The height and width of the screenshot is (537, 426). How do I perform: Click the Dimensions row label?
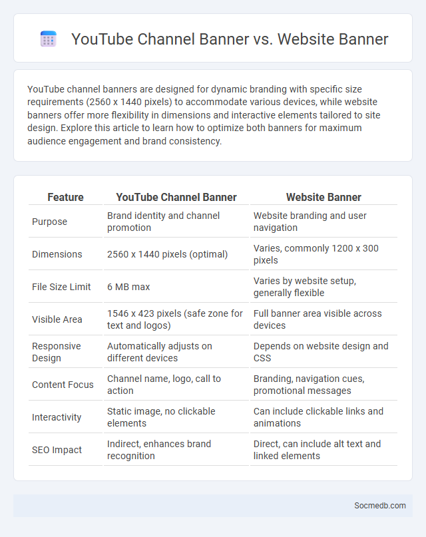pyautogui.click(x=57, y=254)
